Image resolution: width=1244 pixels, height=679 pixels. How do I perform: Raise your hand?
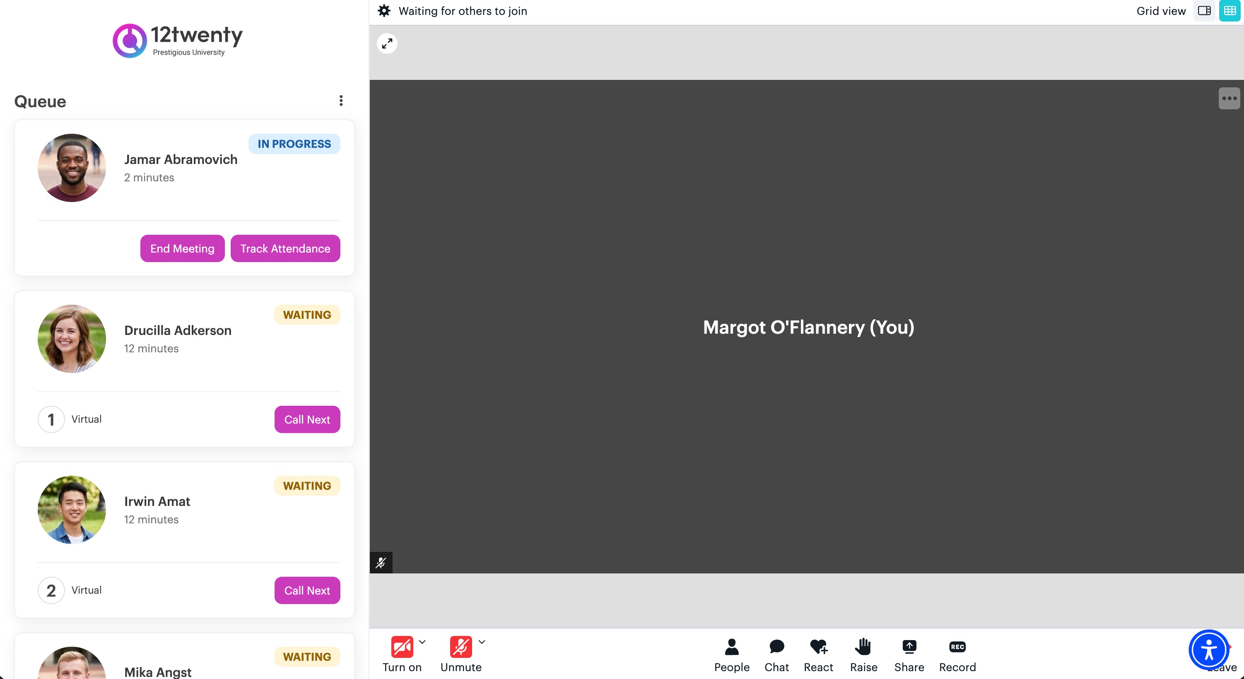click(863, 655)
